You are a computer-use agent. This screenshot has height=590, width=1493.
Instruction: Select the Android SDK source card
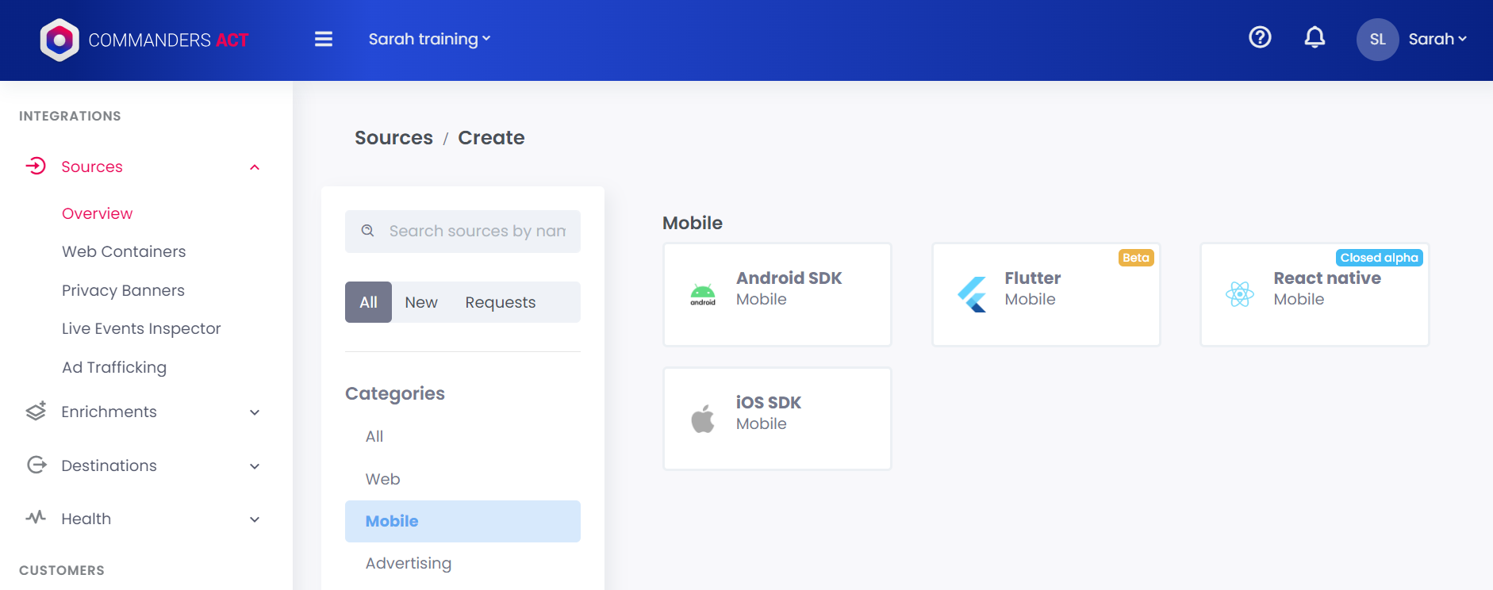point(777,294)
